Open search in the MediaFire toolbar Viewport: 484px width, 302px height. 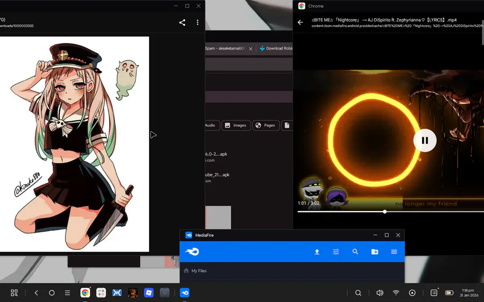tap(355, 251)
